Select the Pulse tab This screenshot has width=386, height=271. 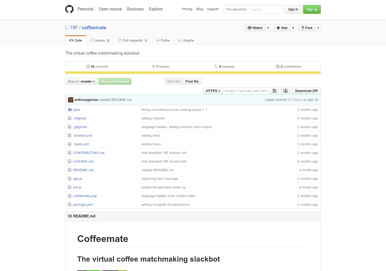pos(163,40)
